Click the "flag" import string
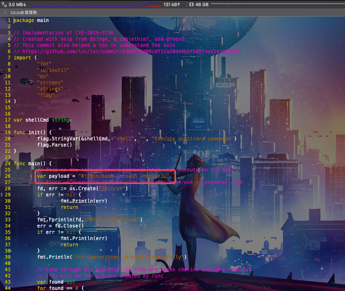The width and height of the screenshot is (345, 291). click(46, 95)
